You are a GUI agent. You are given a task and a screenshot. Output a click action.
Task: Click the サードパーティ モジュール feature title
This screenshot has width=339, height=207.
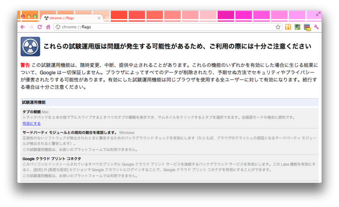click(x=70, y=132)
